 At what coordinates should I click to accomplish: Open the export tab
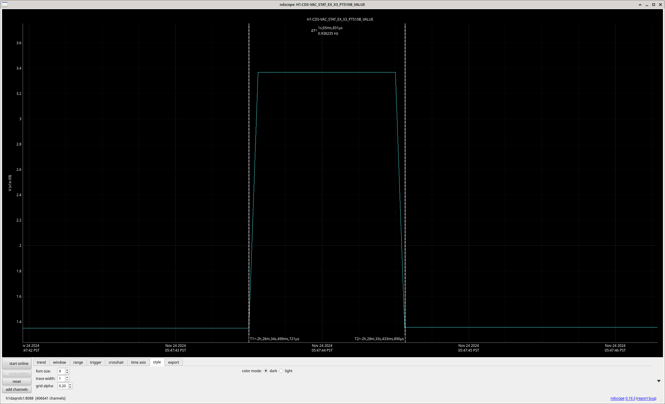[x=174, y=362]
